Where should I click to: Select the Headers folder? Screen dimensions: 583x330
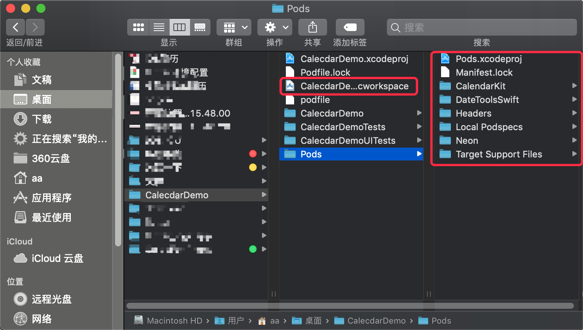[507, 113]
